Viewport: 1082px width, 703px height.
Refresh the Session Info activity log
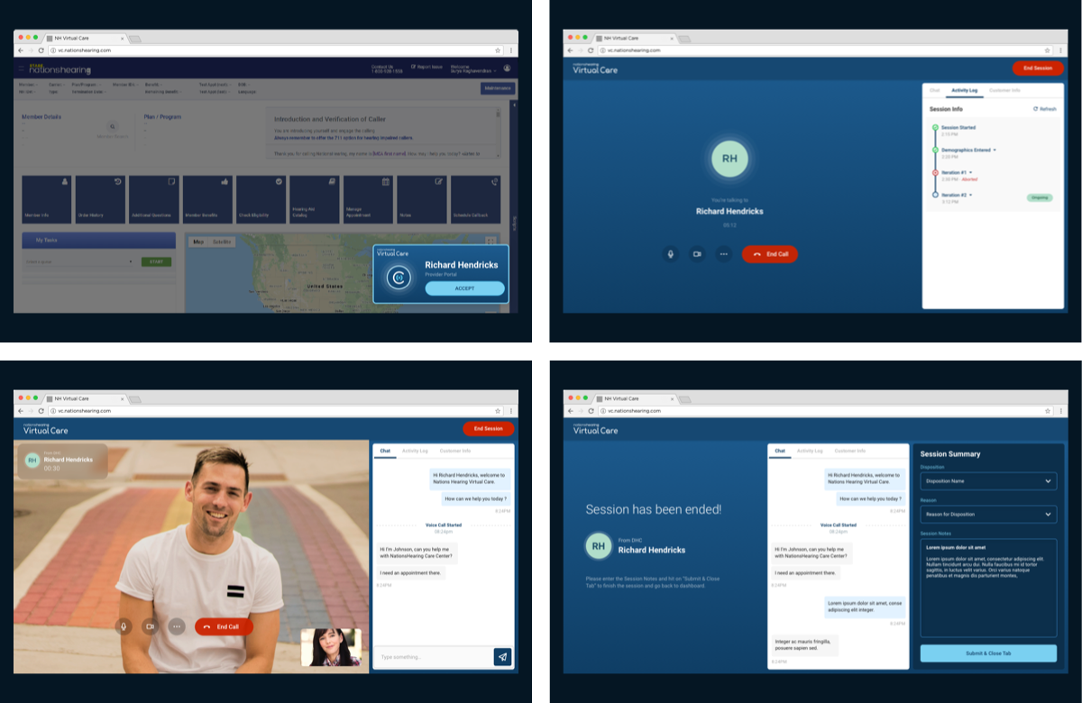point(1044,109)
